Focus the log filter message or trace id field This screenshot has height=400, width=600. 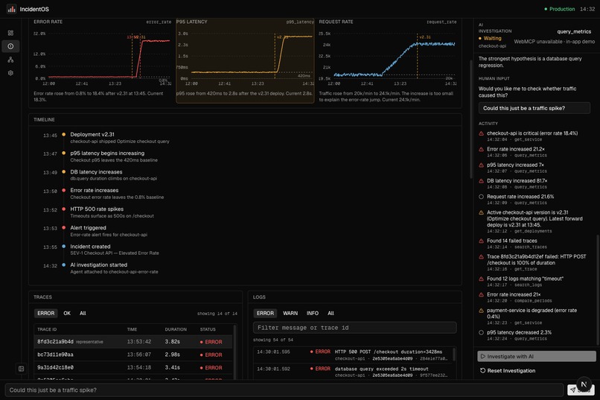click(355, 328)
